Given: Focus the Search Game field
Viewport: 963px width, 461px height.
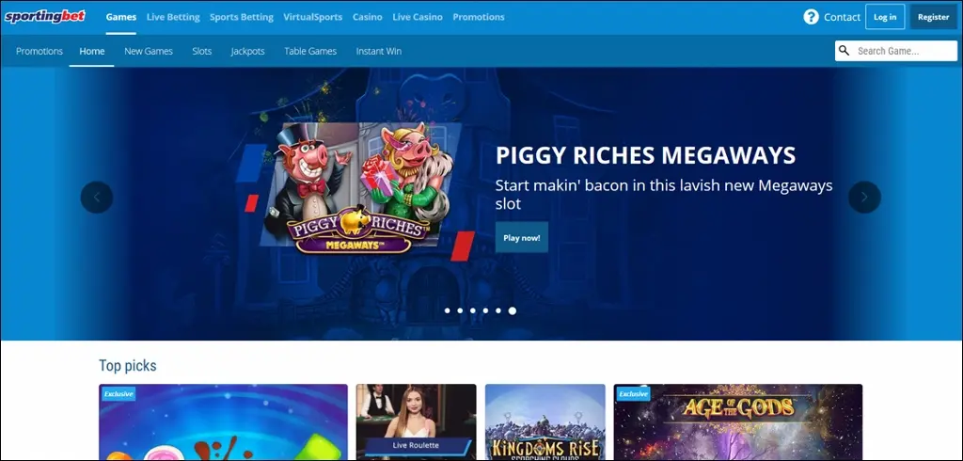Looking at the screenshot, I should point(896,51).
